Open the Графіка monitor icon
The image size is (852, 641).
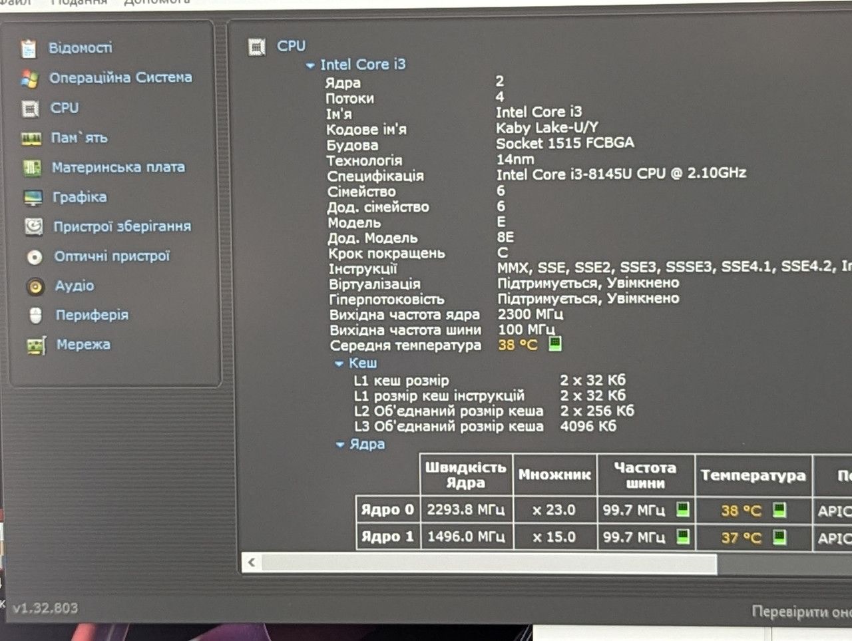tap(33, 198)
